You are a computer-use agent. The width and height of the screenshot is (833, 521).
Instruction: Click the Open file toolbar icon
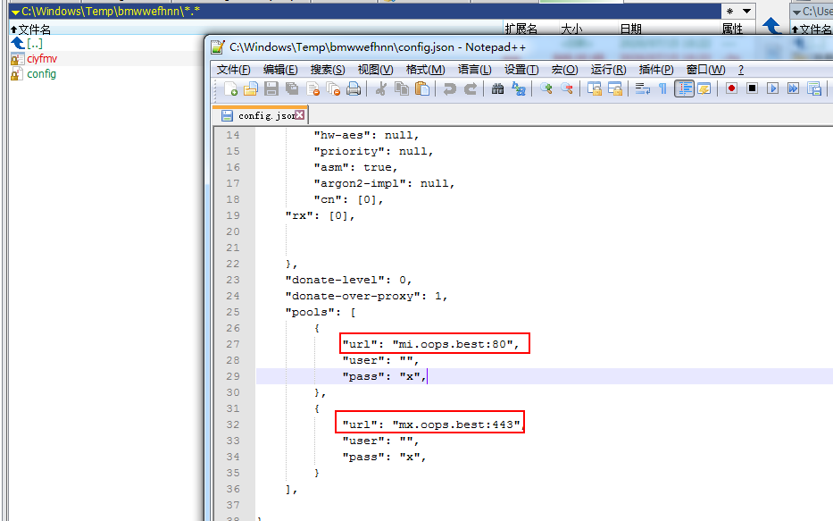coord(251,88)
